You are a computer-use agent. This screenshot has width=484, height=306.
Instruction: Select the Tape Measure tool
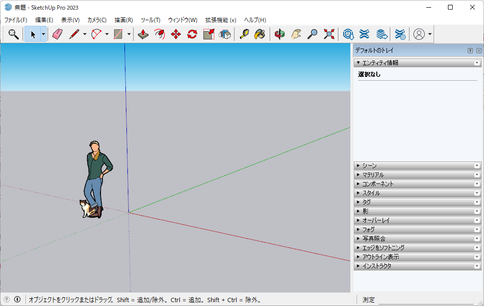click(244, 34)
